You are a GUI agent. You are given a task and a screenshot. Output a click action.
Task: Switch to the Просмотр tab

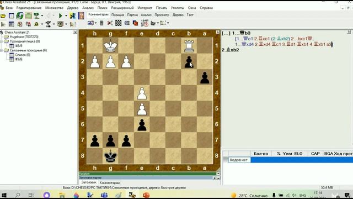click(x=162, y=15)
